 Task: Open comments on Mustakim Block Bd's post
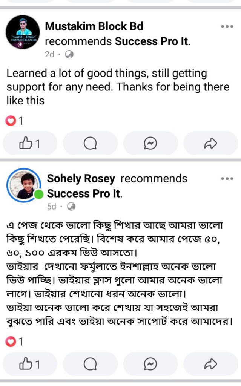(90, 143)
